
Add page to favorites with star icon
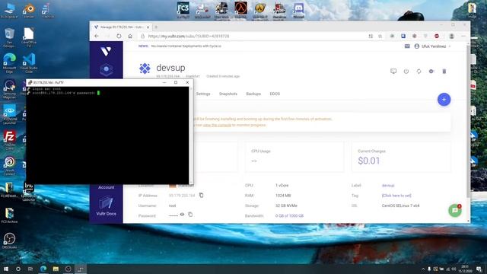coord(380,36)
